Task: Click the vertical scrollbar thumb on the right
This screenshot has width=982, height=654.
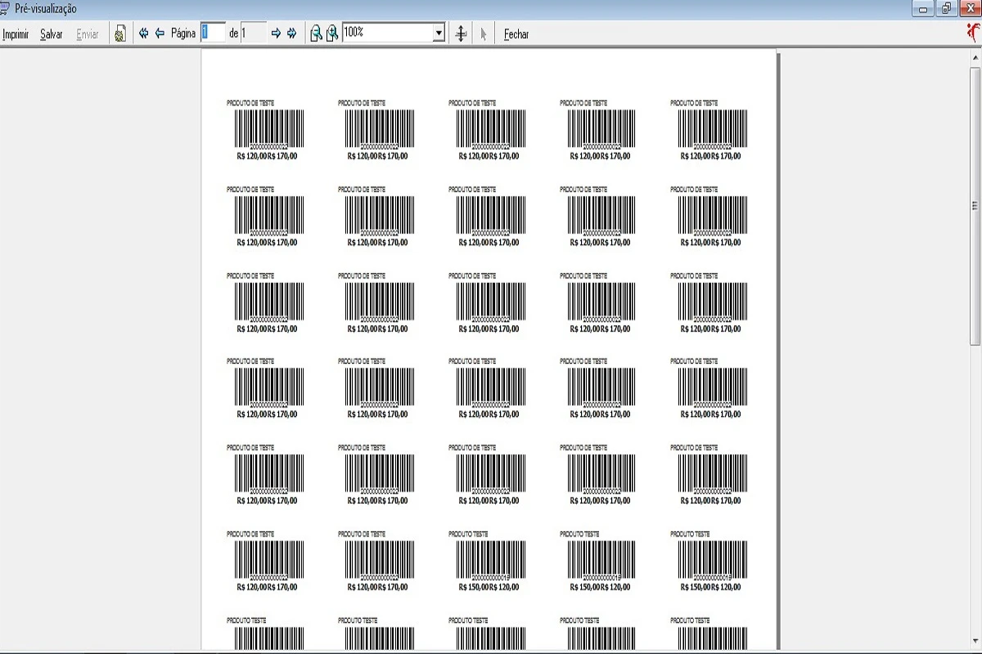Action: 975,204
